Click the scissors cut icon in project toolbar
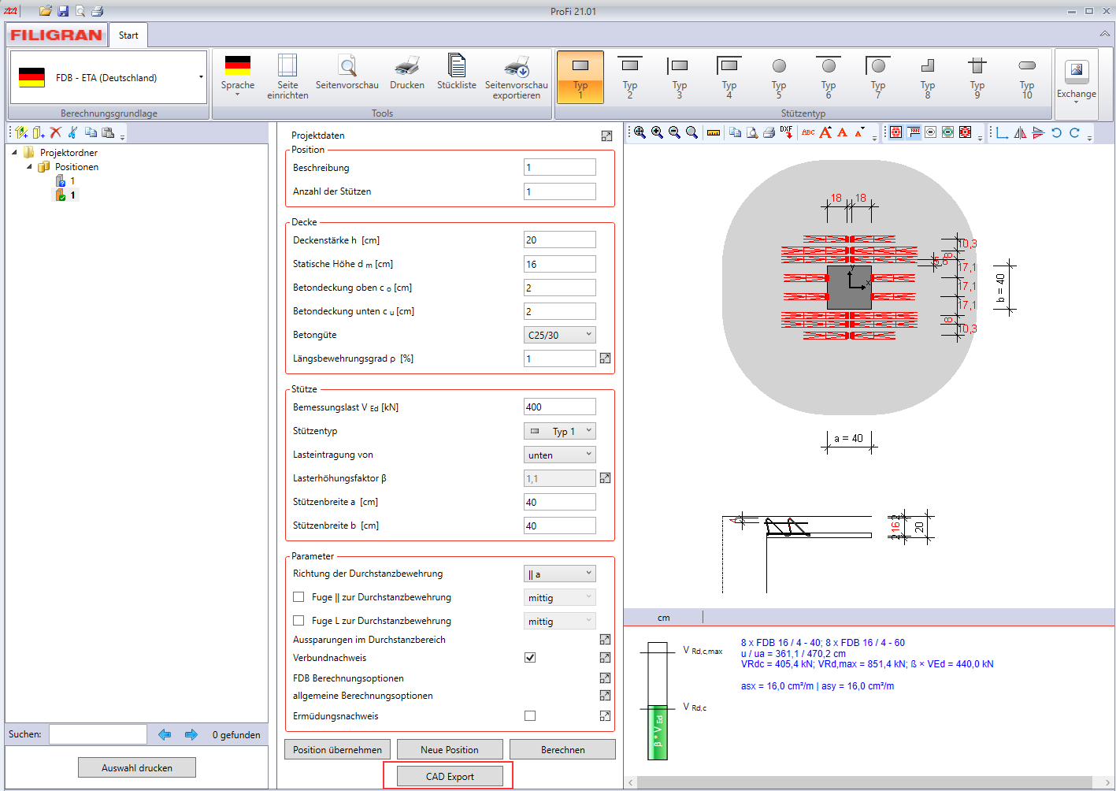The width and height of the screenshot is (1116, 791). point(72,132)
